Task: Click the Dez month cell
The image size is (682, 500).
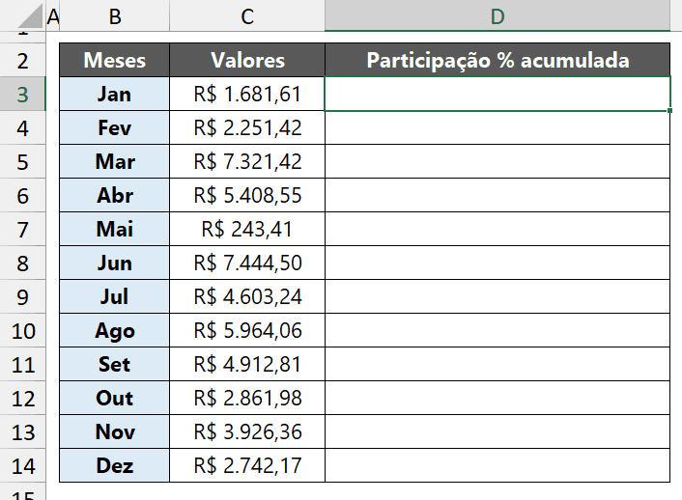Action: [x=115, y=466]
